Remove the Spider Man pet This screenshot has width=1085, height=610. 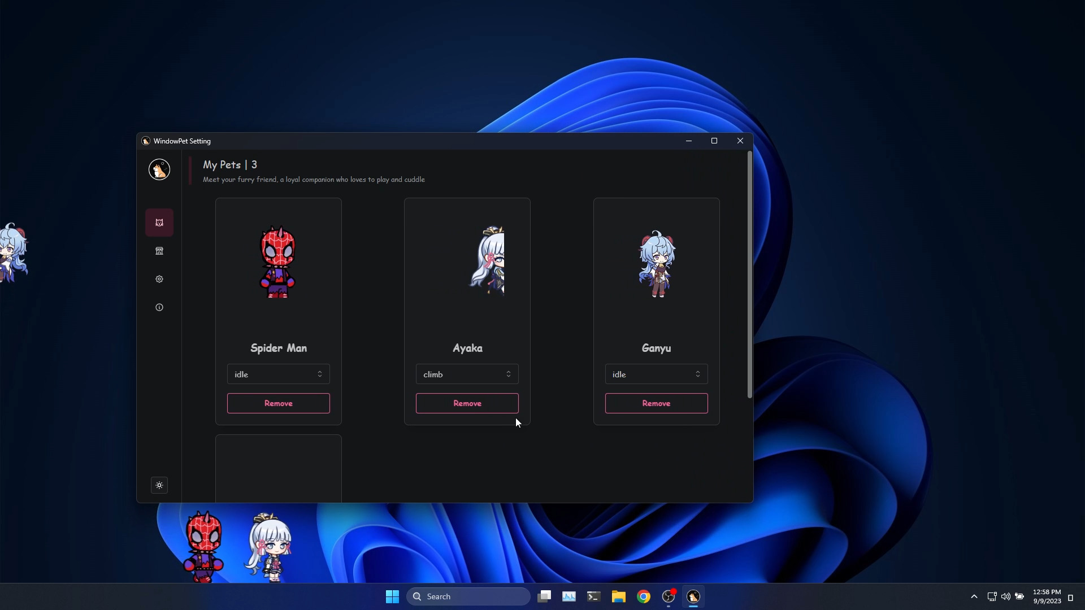tap(278, 403)
